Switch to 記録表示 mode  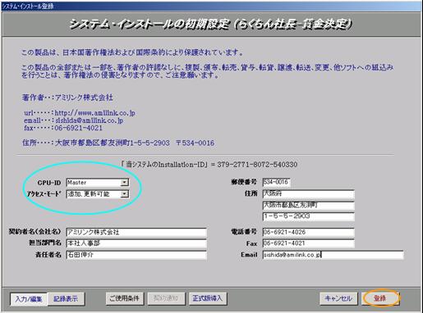point(66,299)
